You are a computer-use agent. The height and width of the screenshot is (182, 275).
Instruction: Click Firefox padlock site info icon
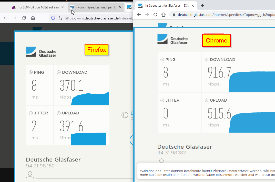(x=60, y=18)
